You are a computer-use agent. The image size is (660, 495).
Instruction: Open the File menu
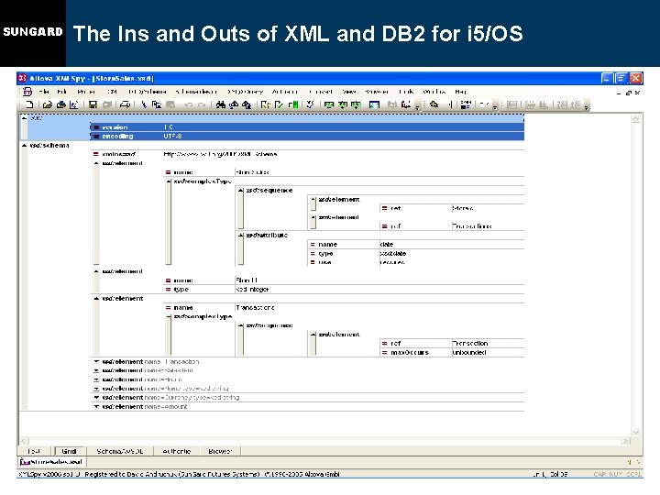pyautogui.click(x=44, y=92)
